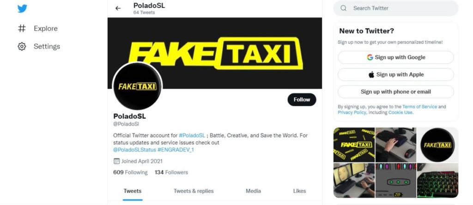Open Explore via the hashtag icon
473x205 pixels.
click(x=22, y=28)
